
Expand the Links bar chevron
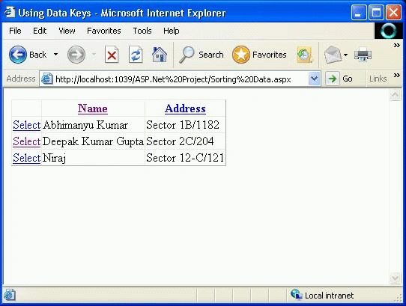pyautogui.click(x=397, y=76)
